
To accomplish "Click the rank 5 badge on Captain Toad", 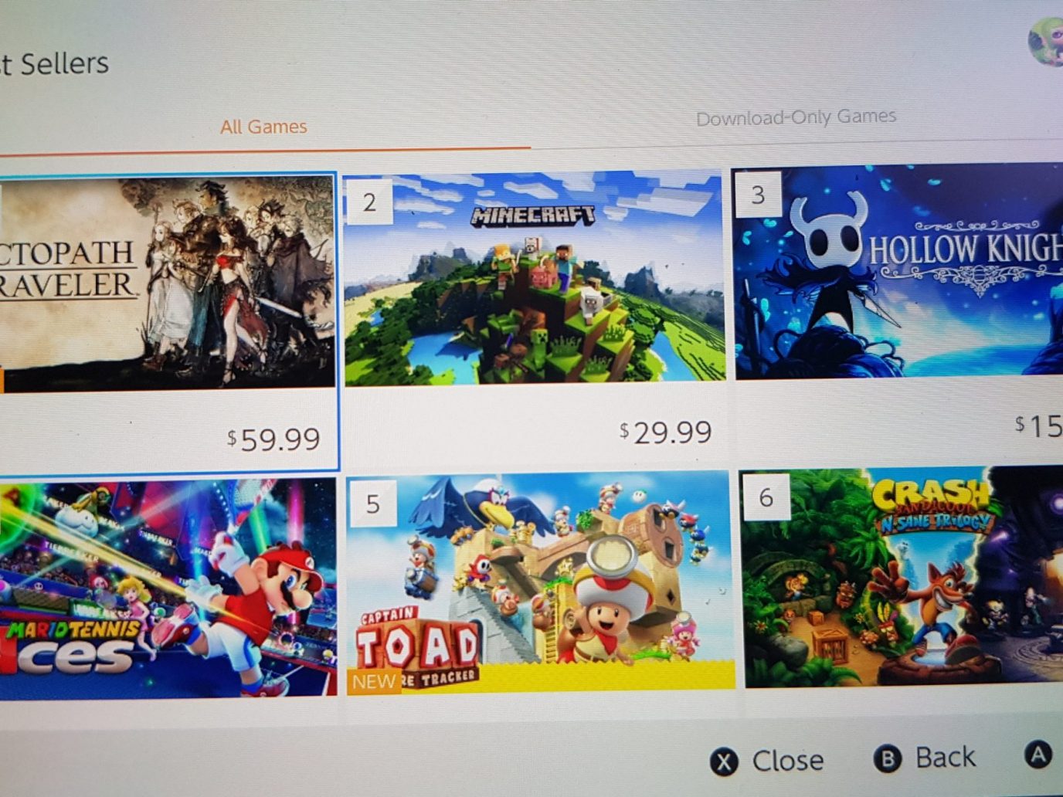I will (372, 504).
